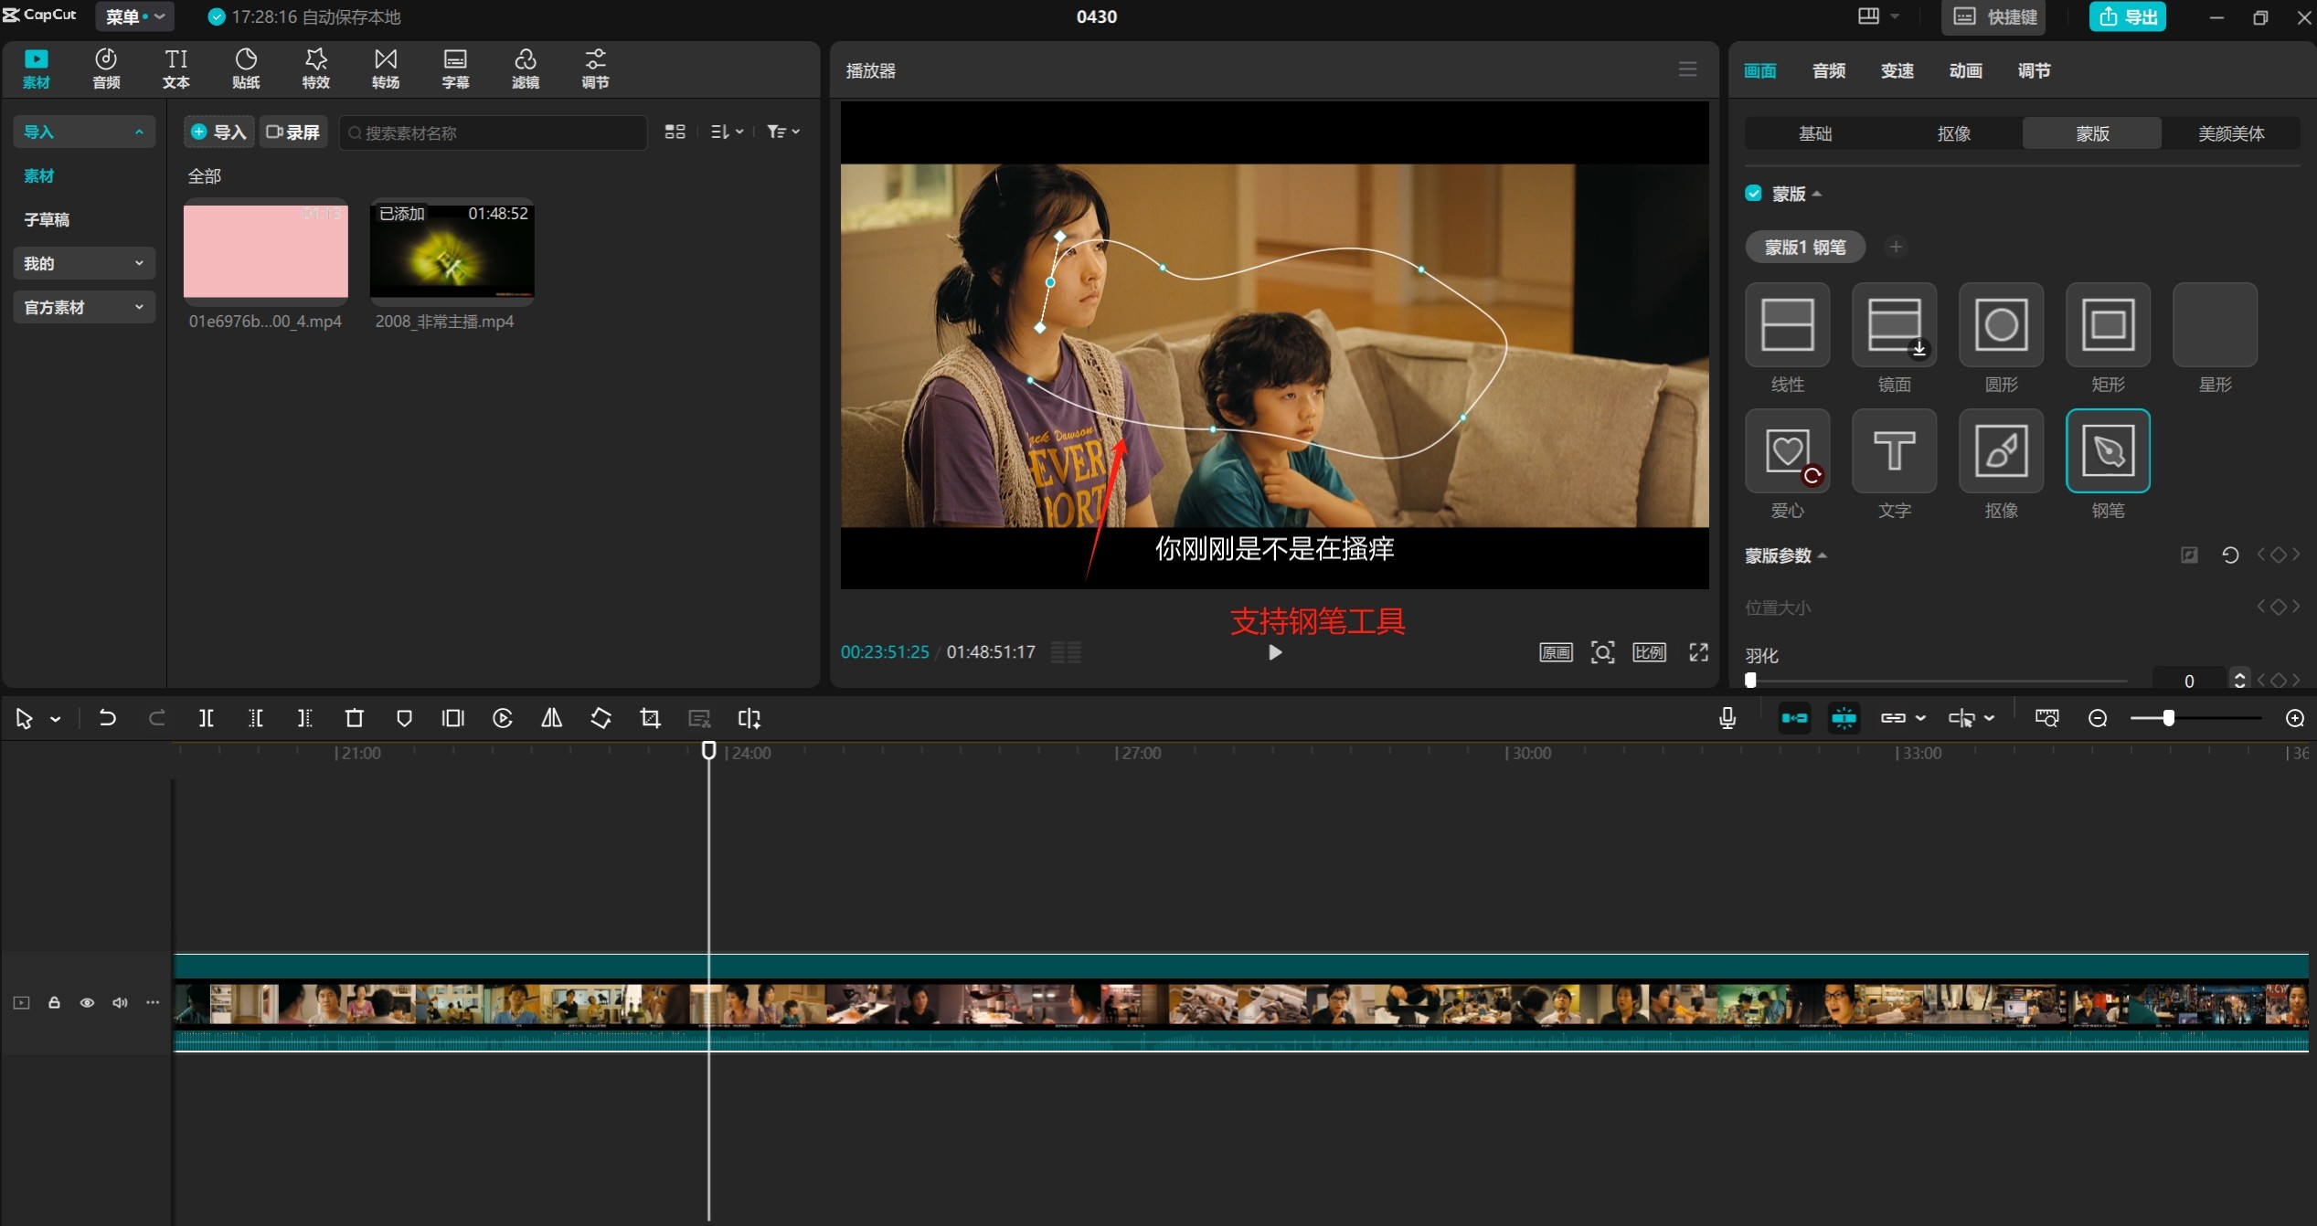
Task: Click the 录屏 screen record button
Action: tap(292, 132)
